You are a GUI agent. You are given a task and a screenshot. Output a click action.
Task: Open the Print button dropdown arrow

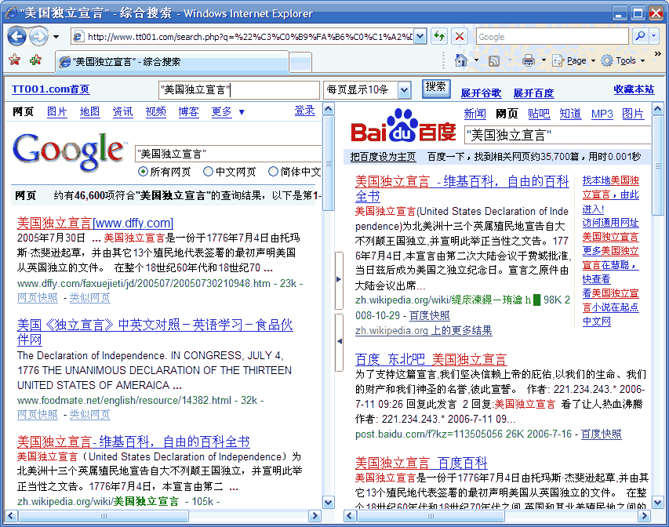tap(544, 60)
